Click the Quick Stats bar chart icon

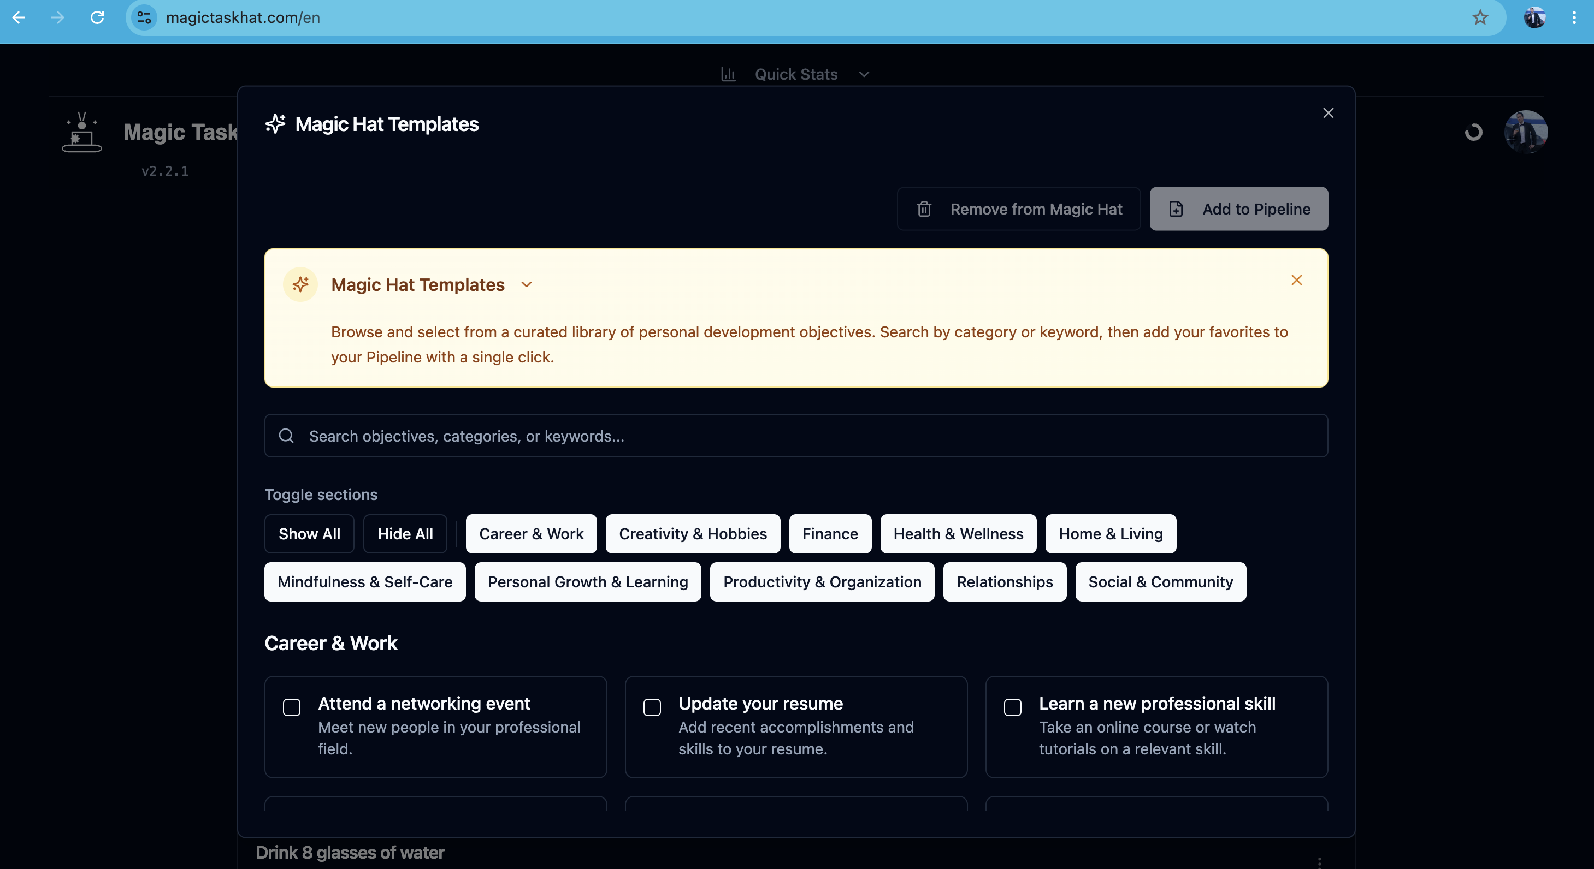[x=728, y=74]
